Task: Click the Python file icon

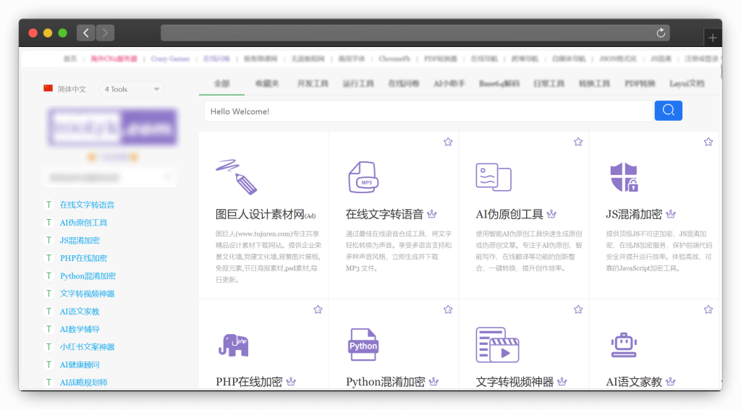Action: [363, 345]
